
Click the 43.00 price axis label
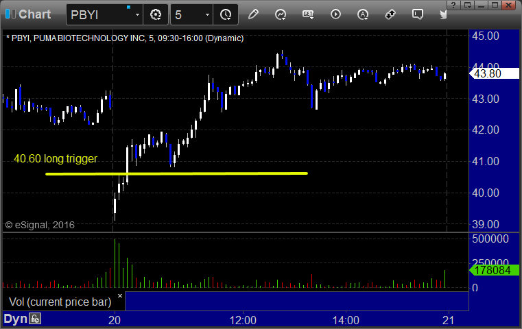(x=486, y=99)
